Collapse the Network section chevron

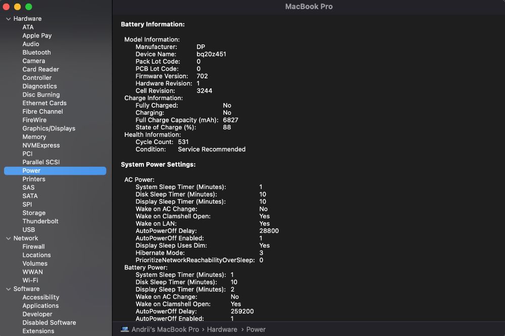[9, 238]
